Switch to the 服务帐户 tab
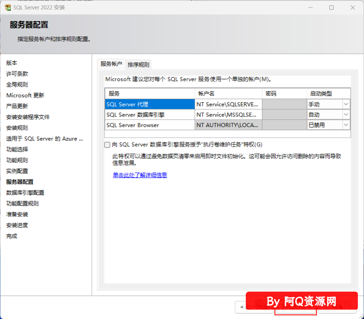364x319 pixels. pos(111,64)
